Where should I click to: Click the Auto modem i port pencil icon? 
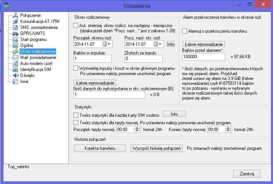pos(15,63)
